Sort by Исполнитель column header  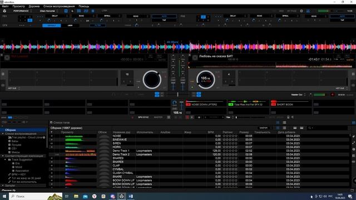coord(145,132)
